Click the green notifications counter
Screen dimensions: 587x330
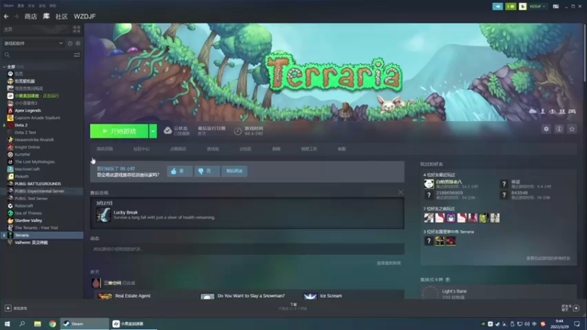coord(511,7)
